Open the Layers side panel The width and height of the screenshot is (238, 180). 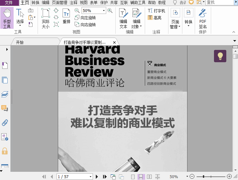[x=5, y=94]
